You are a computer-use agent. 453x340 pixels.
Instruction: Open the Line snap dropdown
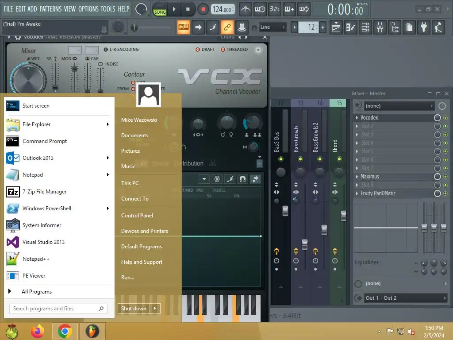[x=272, y=27]
